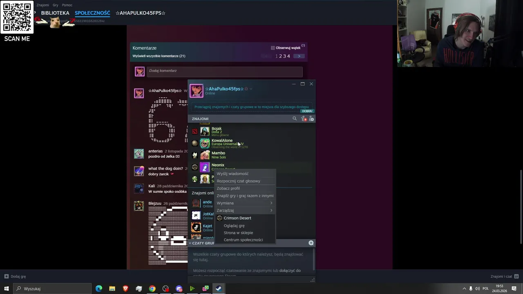Go to comments page 3
Viewport: 523px width, 294px height.
[x=284, y=56]
